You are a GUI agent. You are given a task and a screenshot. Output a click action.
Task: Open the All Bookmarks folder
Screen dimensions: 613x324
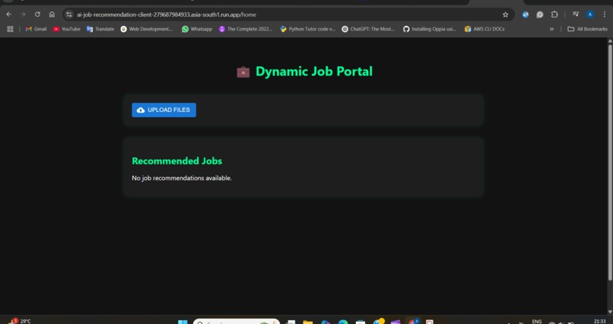point(588,29)
